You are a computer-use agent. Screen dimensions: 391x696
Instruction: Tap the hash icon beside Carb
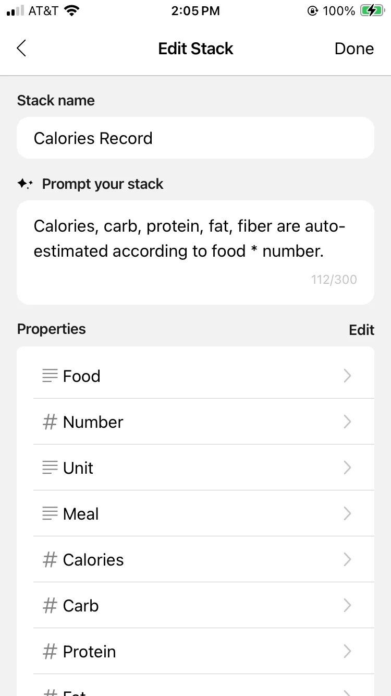[50, 606]
